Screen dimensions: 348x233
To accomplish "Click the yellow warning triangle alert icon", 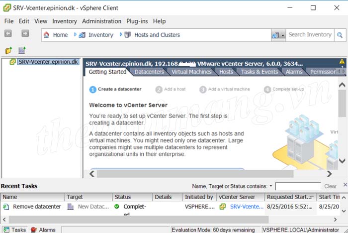I will (342, 61).
